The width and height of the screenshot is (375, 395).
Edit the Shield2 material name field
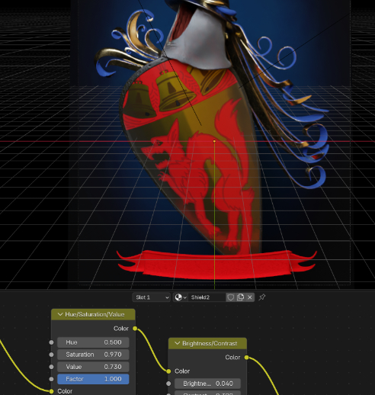click(x=207, y=297)
